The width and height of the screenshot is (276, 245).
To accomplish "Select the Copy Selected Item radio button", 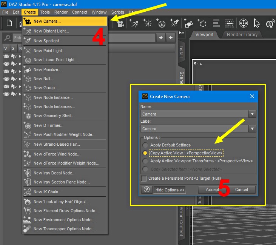I will click(145, 169).
